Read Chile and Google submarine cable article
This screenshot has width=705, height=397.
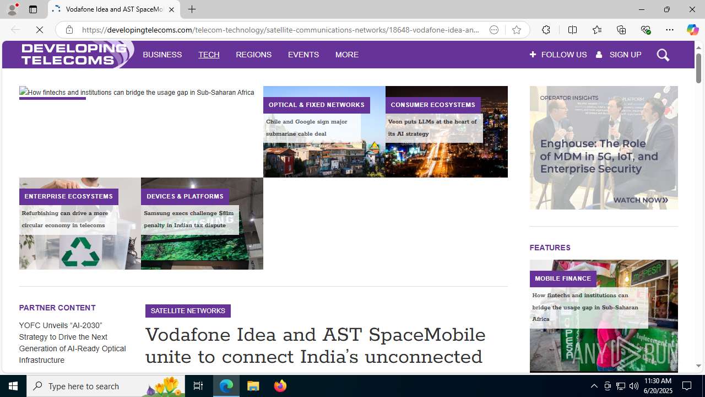(307, 128)
